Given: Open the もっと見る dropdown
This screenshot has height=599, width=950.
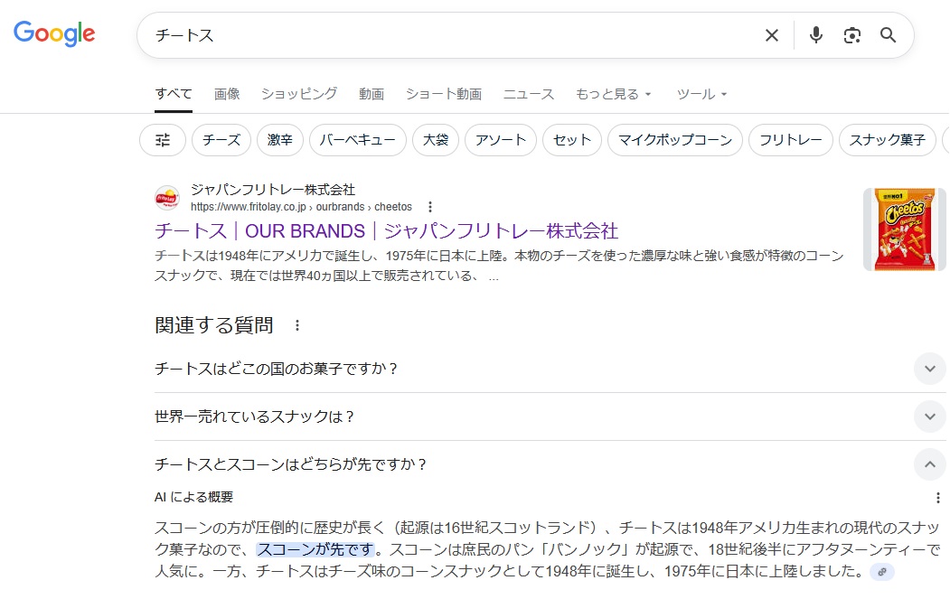Looking at the screenshot, I should 614,94.
